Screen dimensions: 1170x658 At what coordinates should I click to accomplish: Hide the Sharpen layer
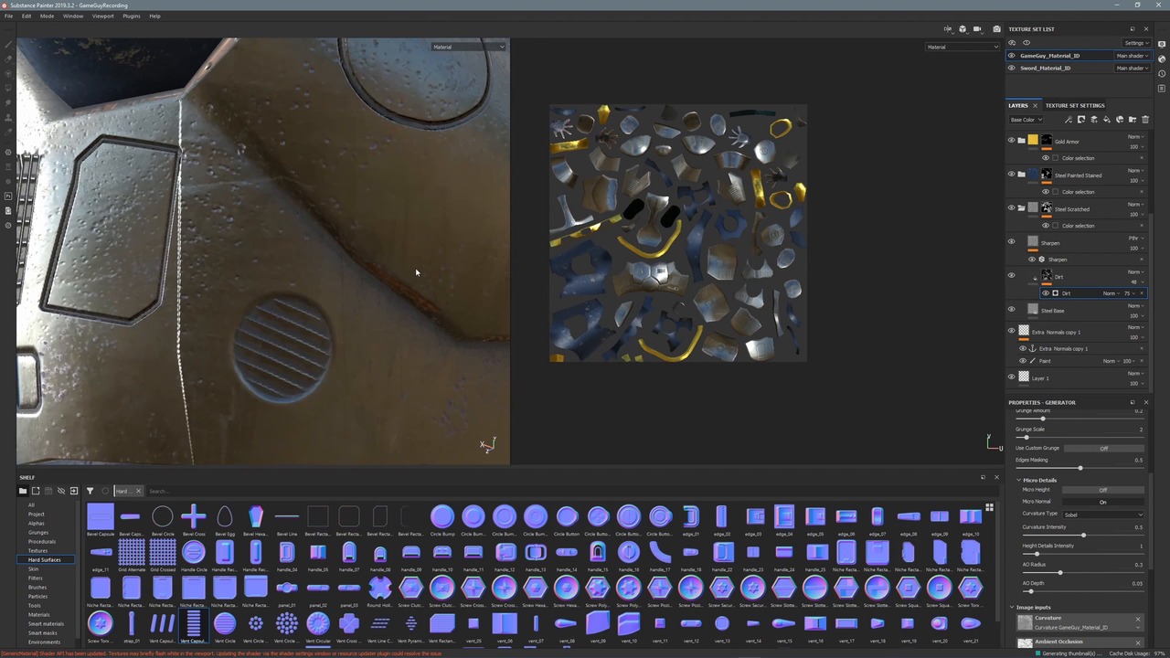(x=1011, y=242)
